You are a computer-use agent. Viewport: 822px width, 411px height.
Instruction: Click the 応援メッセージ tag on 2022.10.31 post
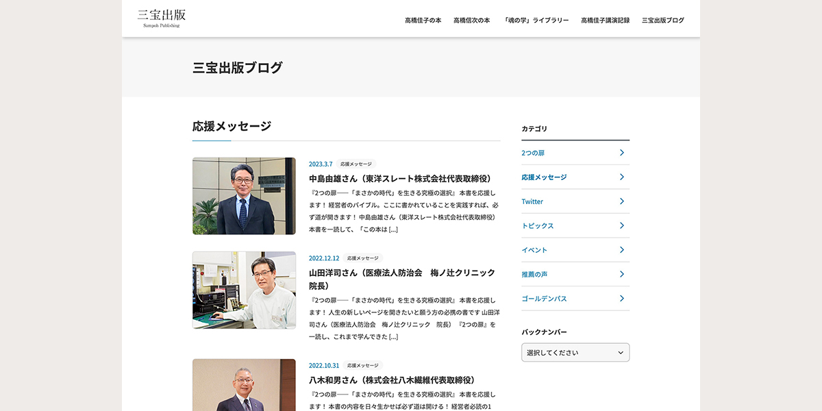point(363,366)
